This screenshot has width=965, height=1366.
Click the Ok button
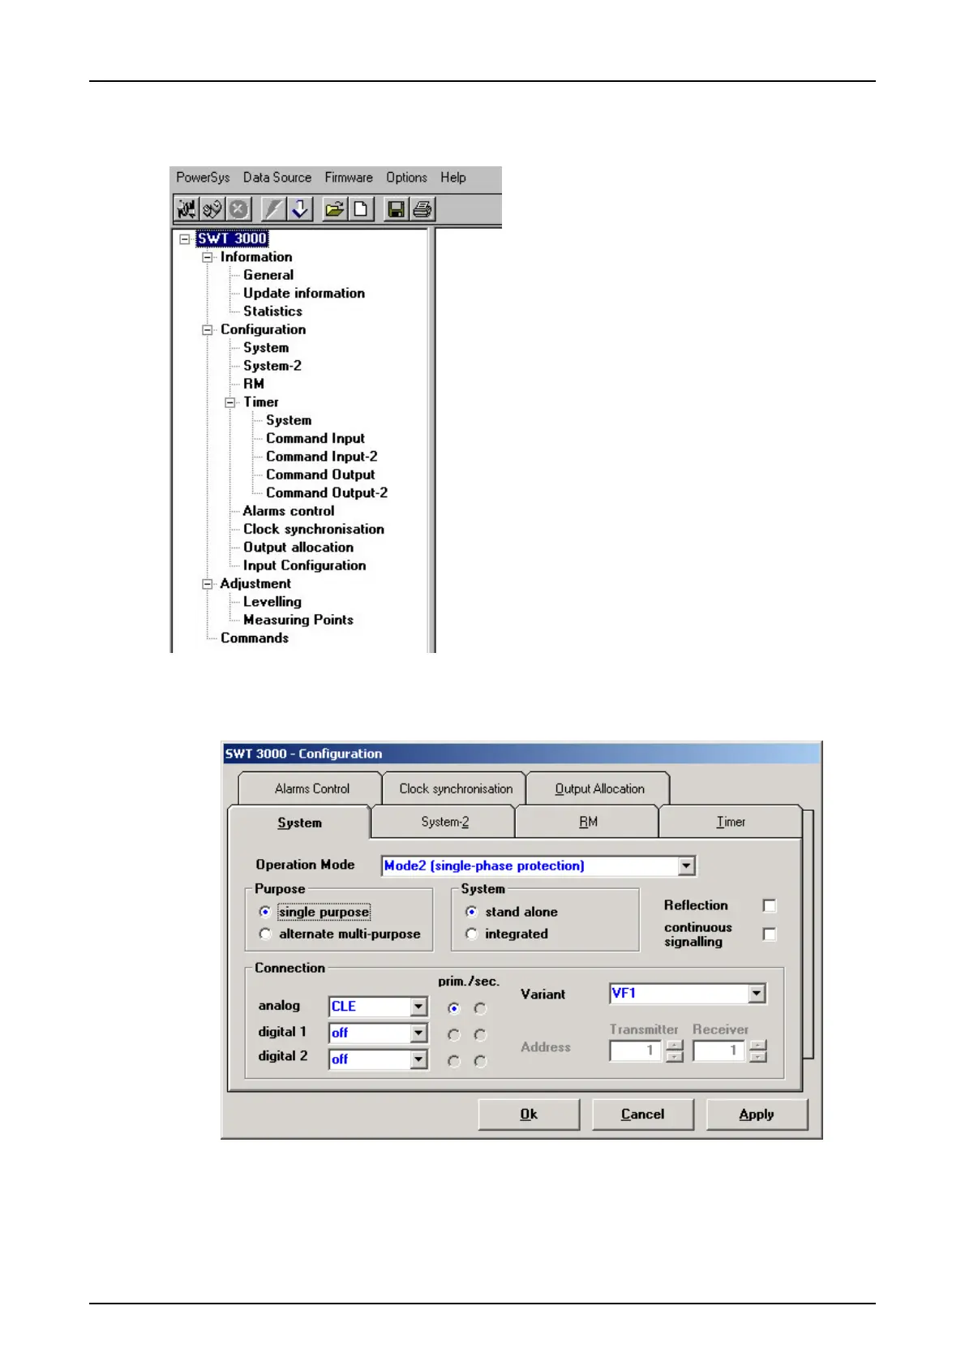529,1115
